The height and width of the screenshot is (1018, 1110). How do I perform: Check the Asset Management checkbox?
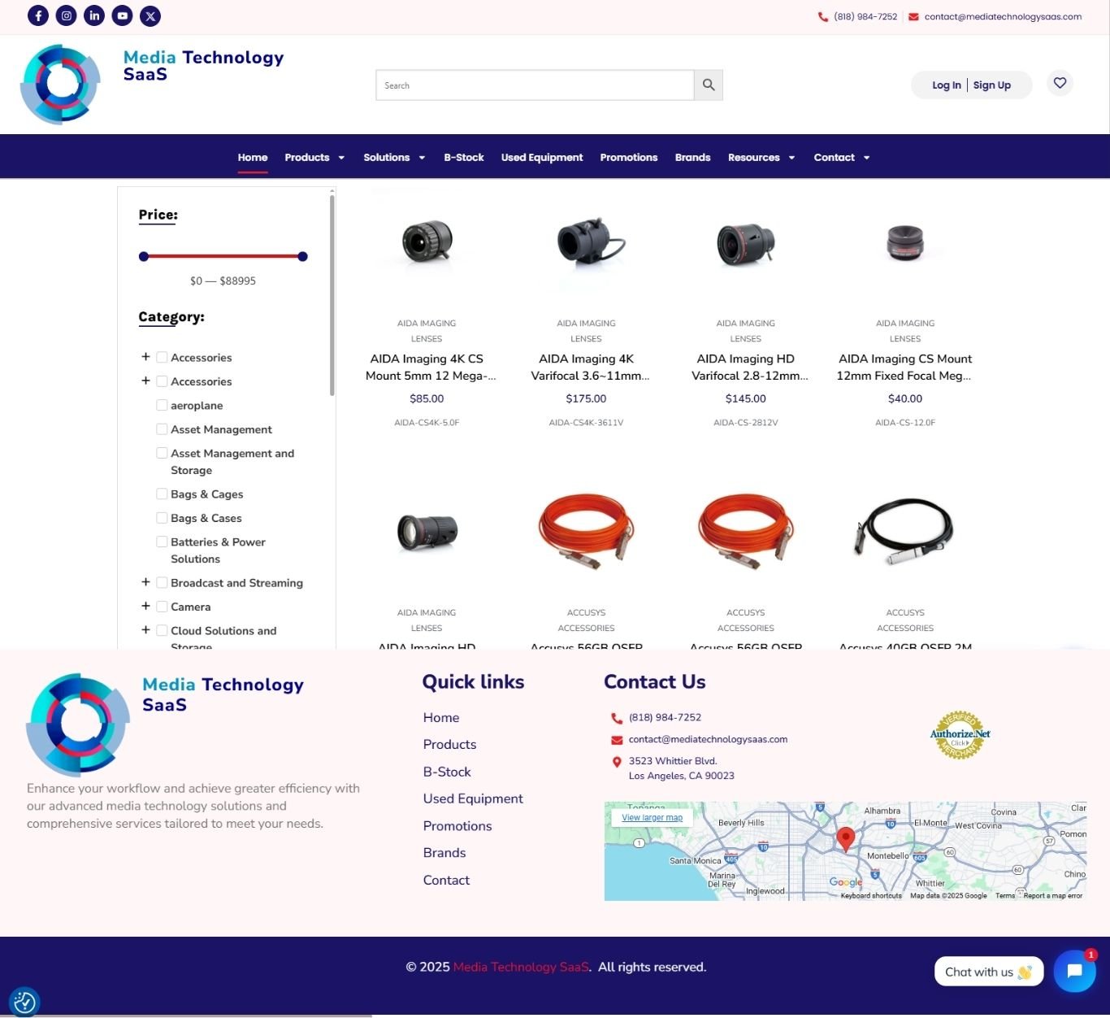[x=162, y=429]
